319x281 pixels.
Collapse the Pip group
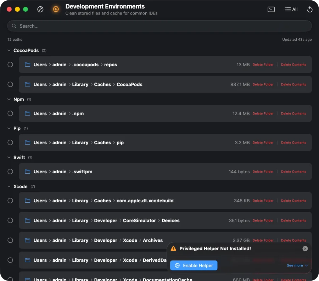coord(9,129)
